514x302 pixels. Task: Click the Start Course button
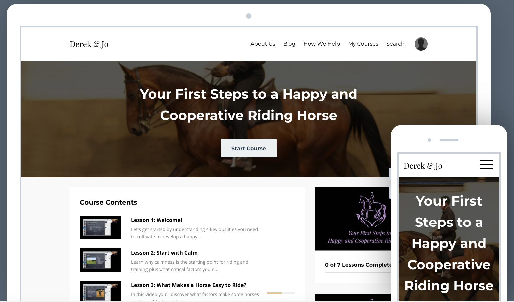pyautogui.click(x=249, y=148)
